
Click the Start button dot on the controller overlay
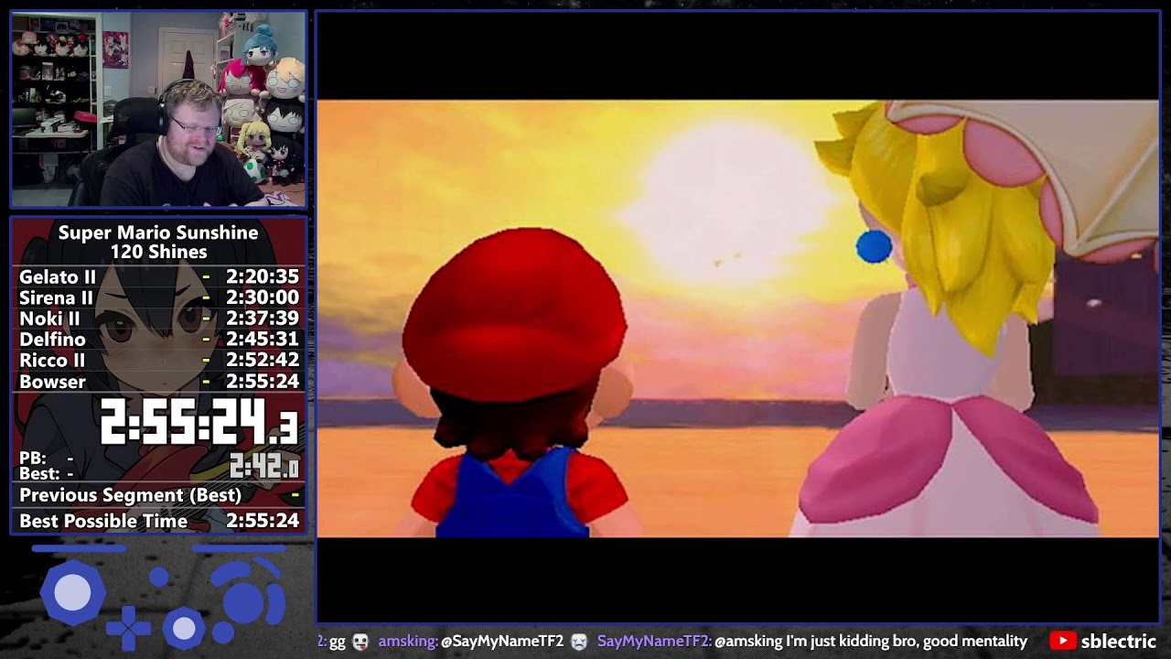click(158, 577)
